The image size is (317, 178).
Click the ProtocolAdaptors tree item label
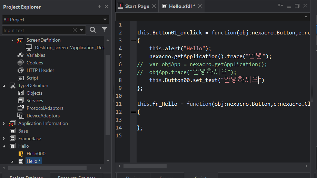pos(45,108)
